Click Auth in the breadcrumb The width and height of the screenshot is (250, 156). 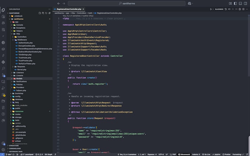click(x=90, y=13)
